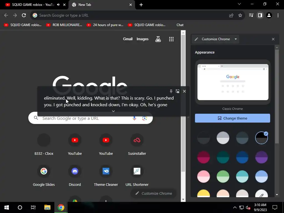
Task: Close the New Tab tab
Action: click(131, 5)
